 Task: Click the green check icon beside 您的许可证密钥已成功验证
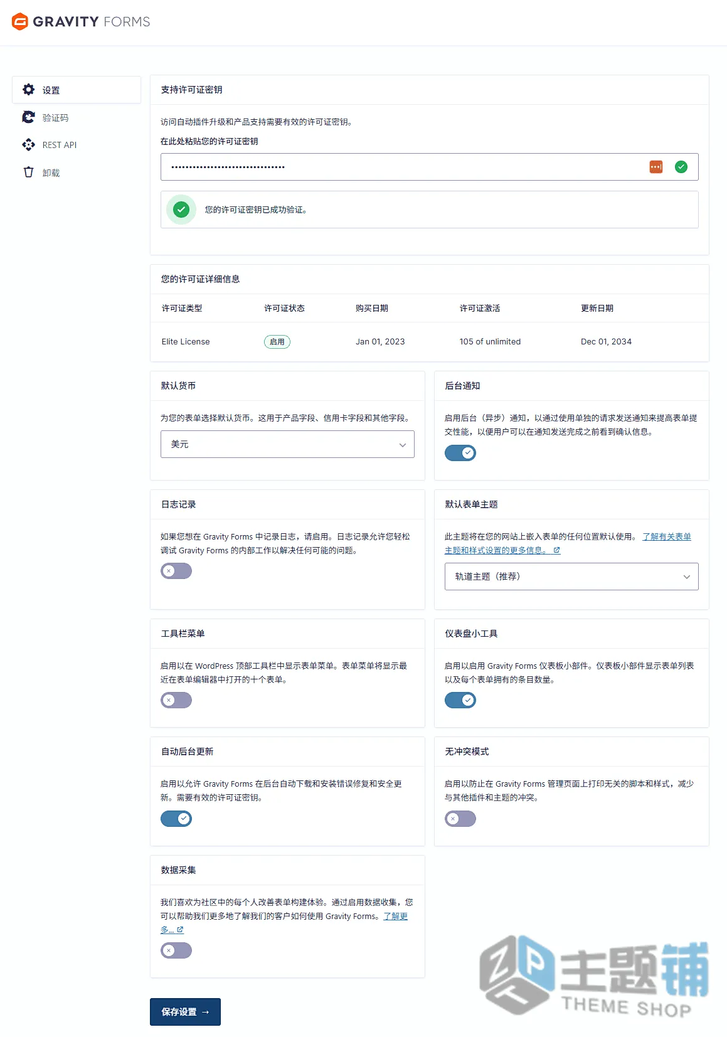point(181,210)
